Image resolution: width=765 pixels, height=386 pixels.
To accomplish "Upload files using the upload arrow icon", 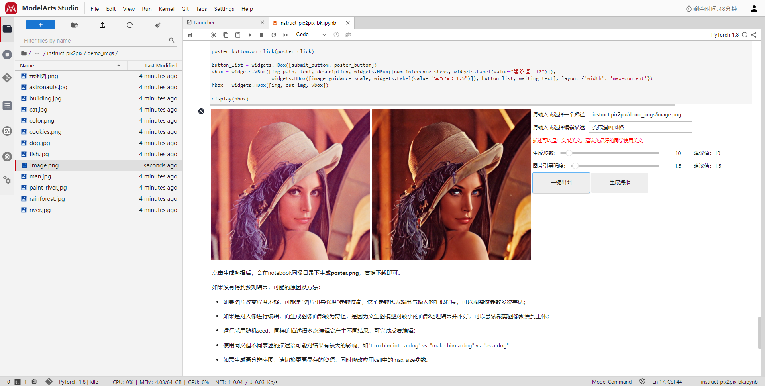I will pos(102,25).
